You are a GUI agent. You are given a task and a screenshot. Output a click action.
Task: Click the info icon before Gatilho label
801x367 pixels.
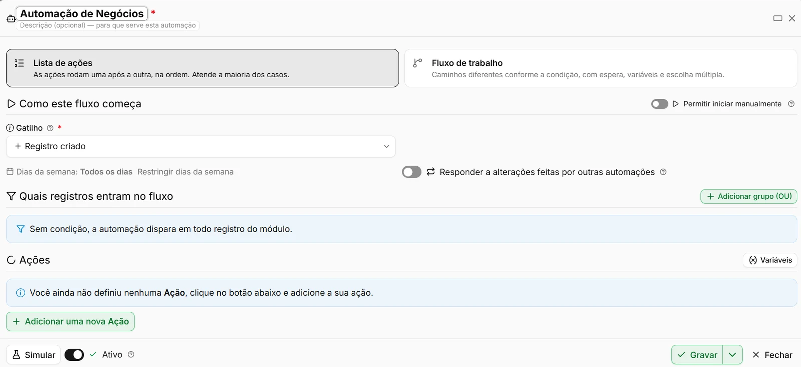10,128
